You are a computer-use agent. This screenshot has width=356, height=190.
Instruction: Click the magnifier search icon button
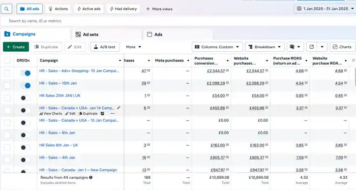[x=6, y=9]
